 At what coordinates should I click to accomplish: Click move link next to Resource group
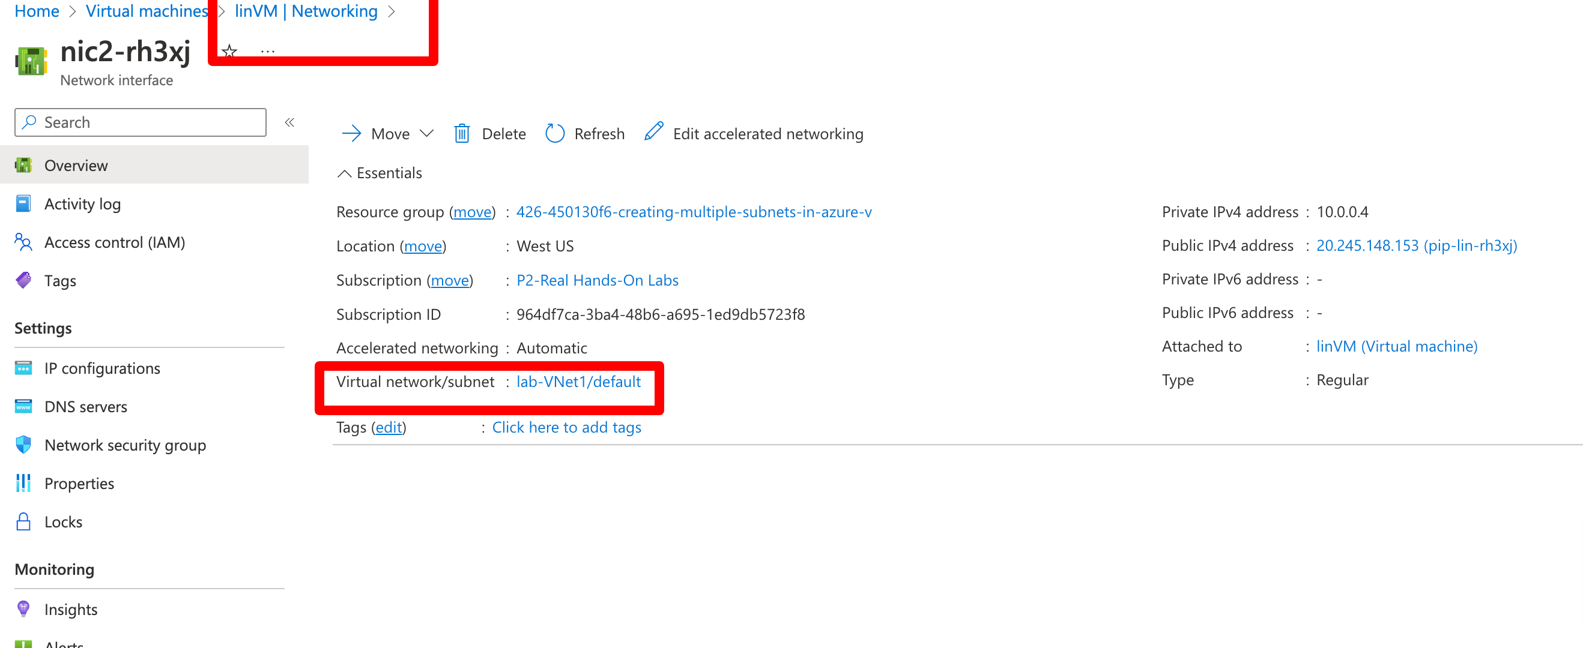click(472, 212)
